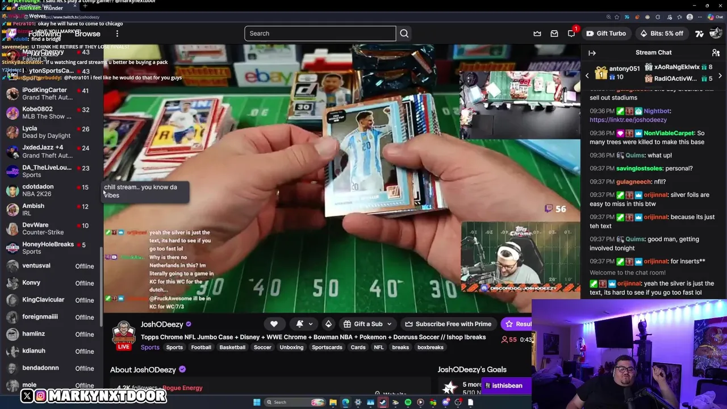Click Windows Start button in taskbar
This screenshot has width=727, height=409.
tap(257, 402)
